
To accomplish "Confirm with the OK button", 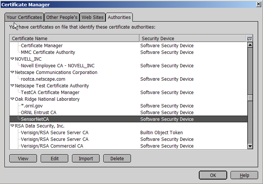I will (x=213, y=175).
